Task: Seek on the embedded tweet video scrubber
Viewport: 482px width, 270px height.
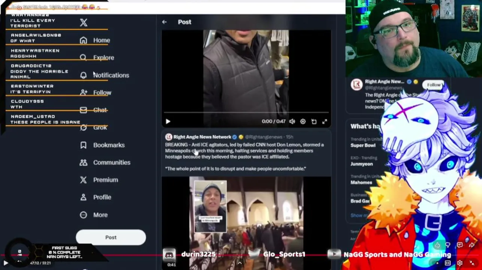Action: click(246, 112)
